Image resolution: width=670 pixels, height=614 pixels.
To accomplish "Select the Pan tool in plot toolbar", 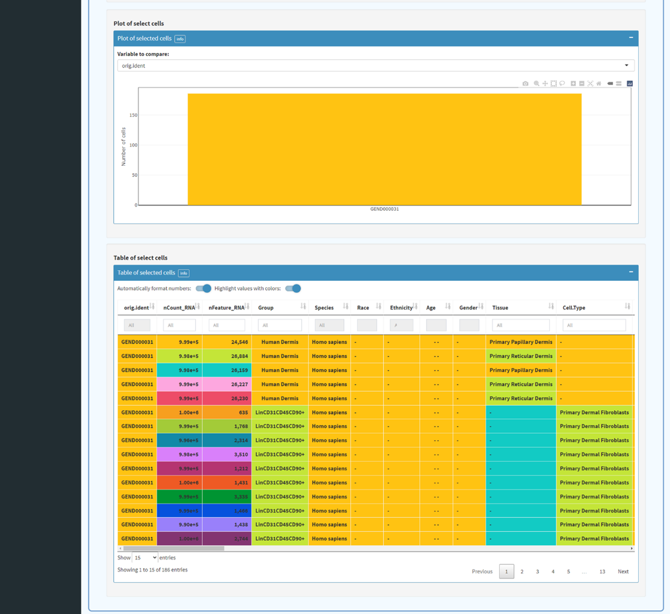I will (x=545, y=84).
